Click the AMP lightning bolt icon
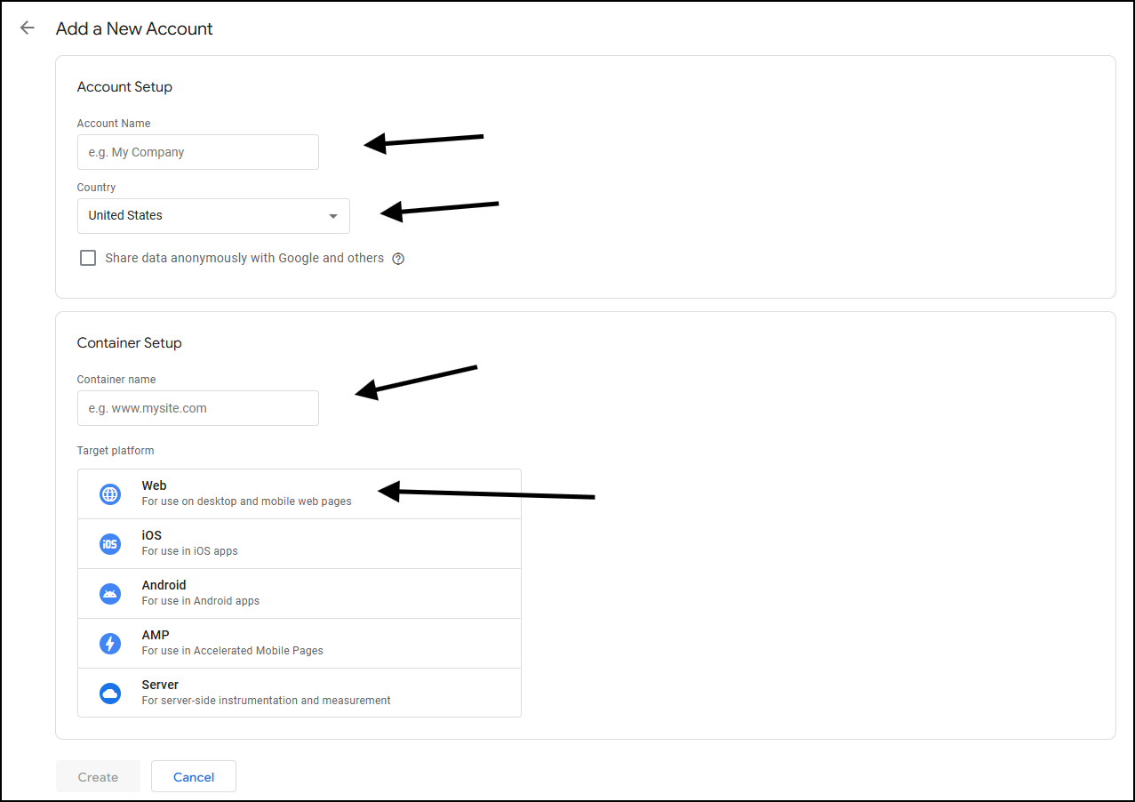1135x802 pixels. 110,644
